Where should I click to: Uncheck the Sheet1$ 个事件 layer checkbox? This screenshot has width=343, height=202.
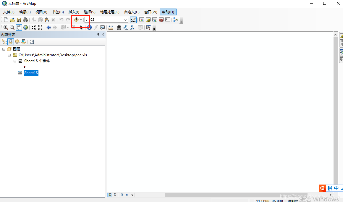20,61
